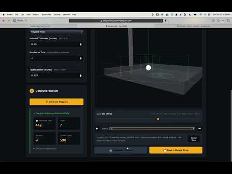Click the Apple menu icon

[3, 14]
